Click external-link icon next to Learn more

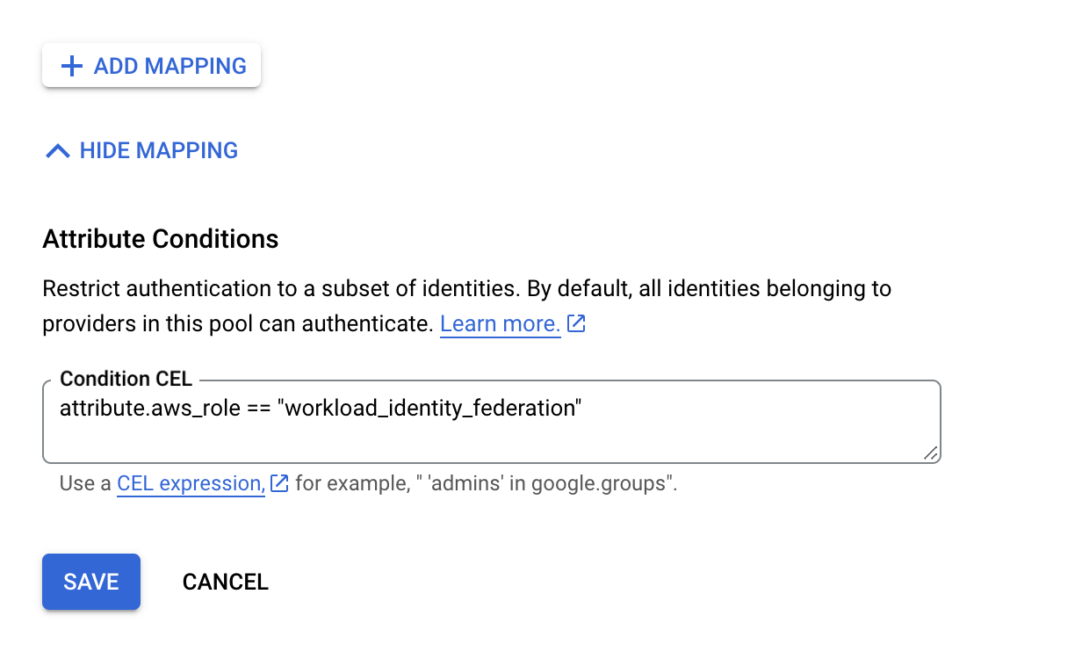click(576, 324)
